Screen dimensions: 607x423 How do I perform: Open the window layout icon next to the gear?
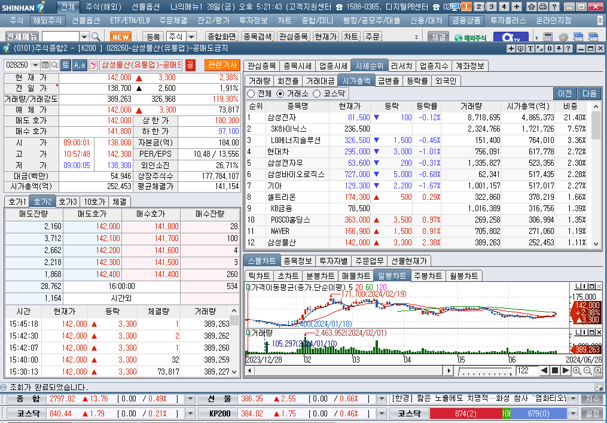point(578,37)
